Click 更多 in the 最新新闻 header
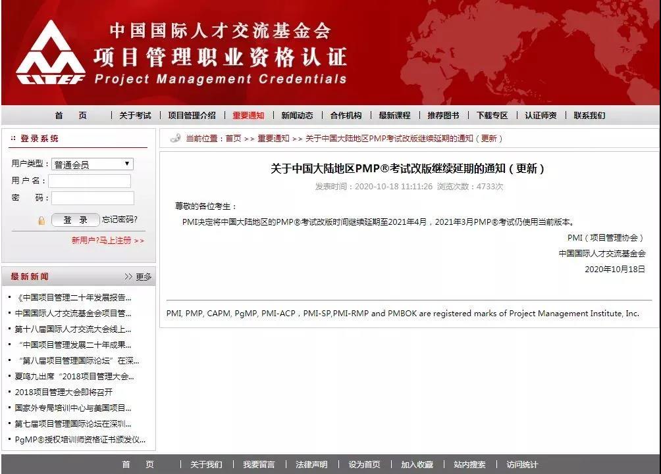Image resolution: width=661 pixels, height=474 pixels. 138,277
